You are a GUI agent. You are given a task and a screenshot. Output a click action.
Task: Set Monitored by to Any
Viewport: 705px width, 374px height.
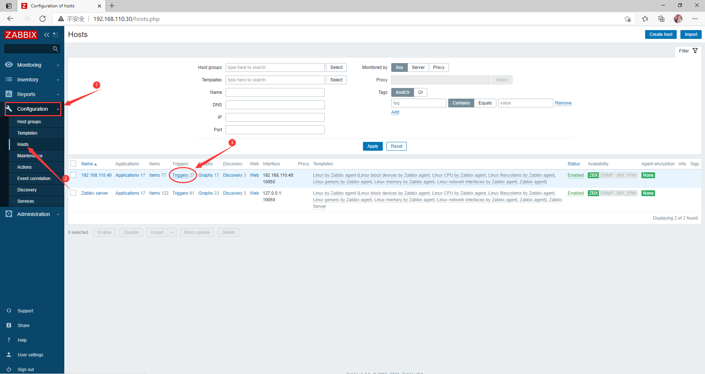click(x=399, y=67)
